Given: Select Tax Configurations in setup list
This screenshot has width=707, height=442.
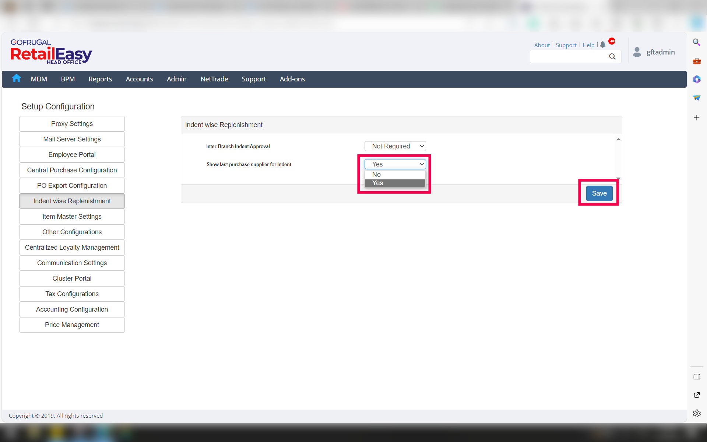Looking at the screenshot, I should (x=72, y=294).
